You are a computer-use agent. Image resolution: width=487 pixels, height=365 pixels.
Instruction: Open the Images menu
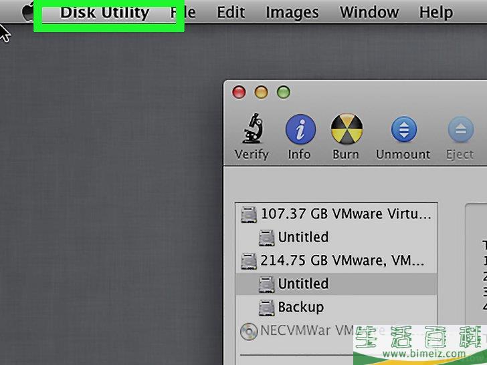pos(292,13)
